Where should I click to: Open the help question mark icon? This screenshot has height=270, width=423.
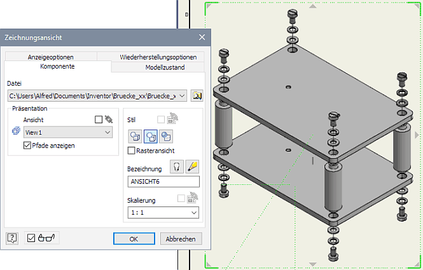pos(12,238)
